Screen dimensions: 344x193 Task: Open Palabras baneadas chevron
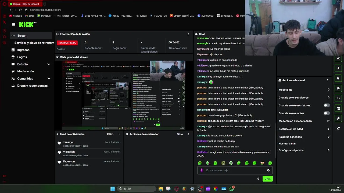(x=328, y=137)
